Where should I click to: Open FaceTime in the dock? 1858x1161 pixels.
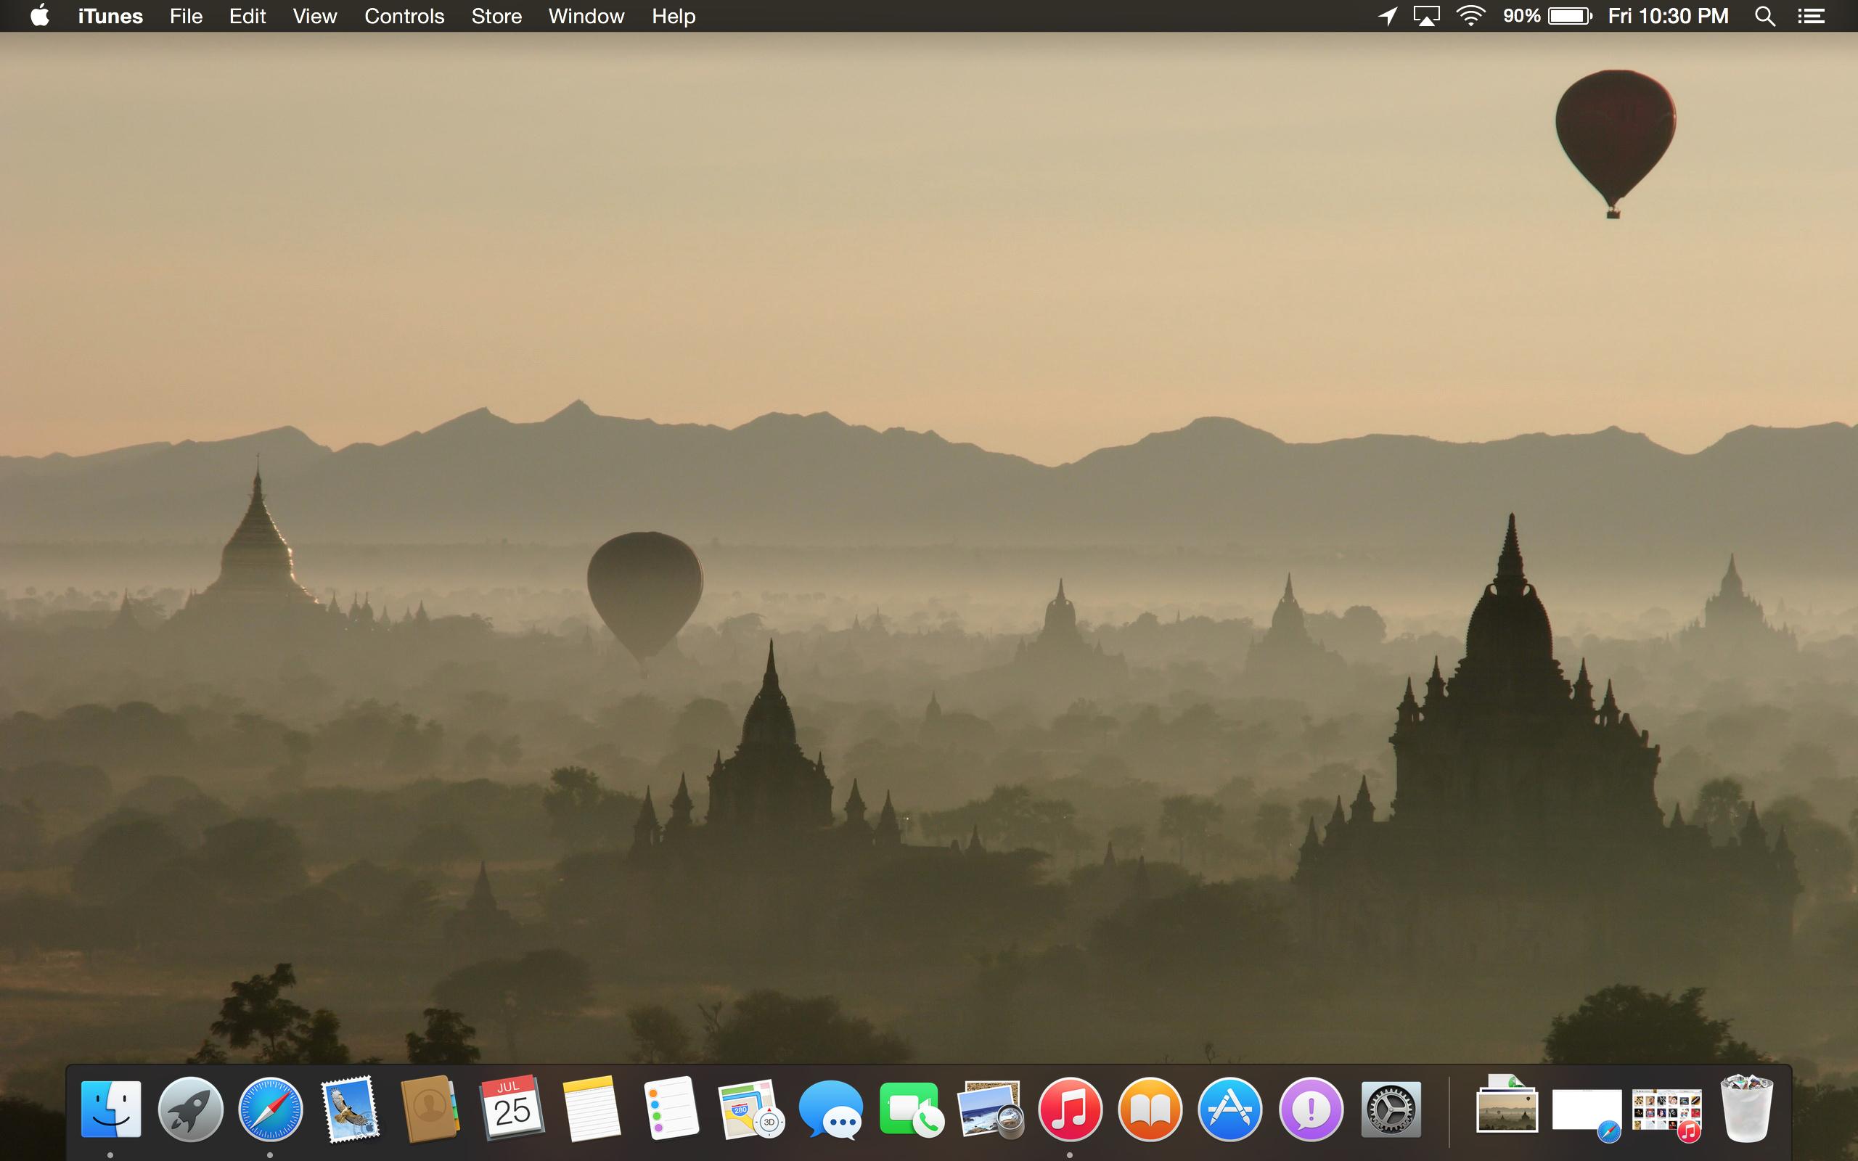(x=910, y=1109)
